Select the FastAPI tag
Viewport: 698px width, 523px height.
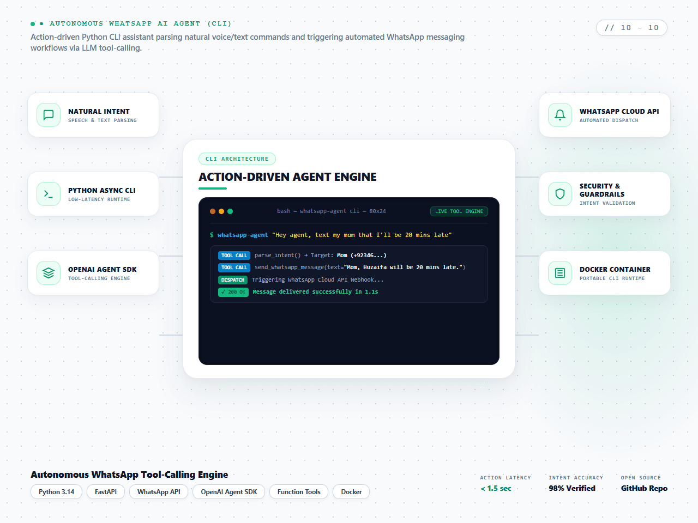(x=106, y=492)
